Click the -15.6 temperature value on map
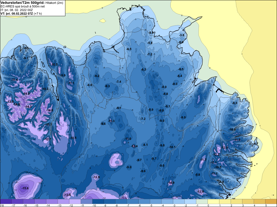This screenshot has height=207, width=277. 25,188
